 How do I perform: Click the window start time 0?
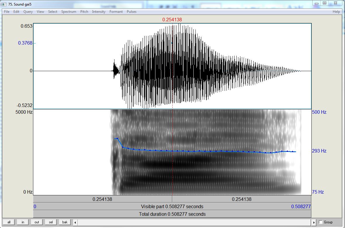coord(35,207)
